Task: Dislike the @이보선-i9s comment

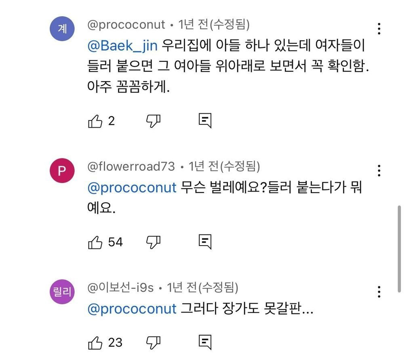Action: (153, 343)
